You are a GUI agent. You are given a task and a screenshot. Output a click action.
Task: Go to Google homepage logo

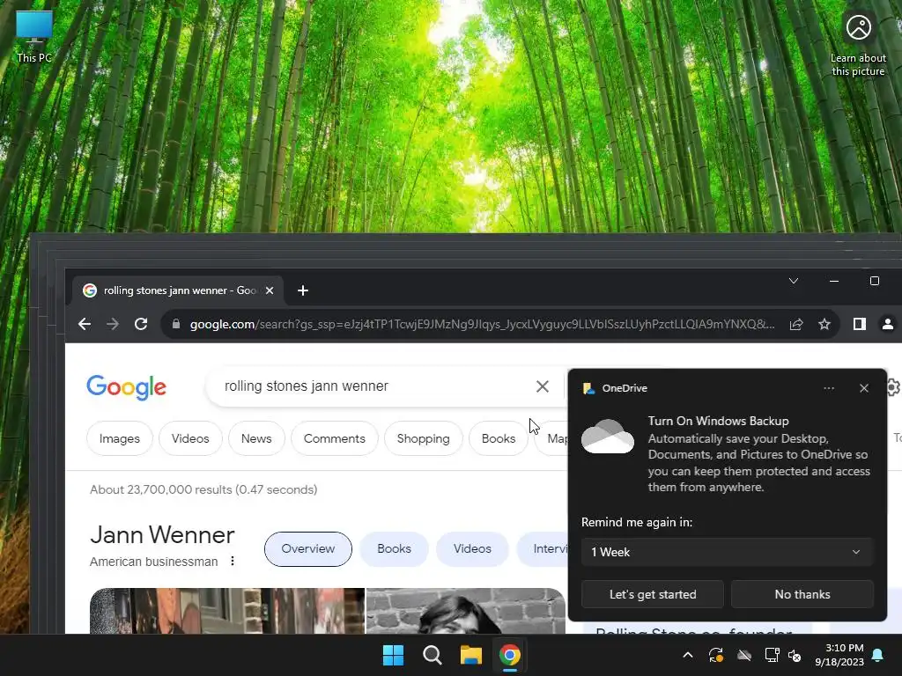tap(127, 387)
